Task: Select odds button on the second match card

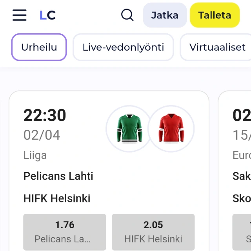Action: pos(242,232)
